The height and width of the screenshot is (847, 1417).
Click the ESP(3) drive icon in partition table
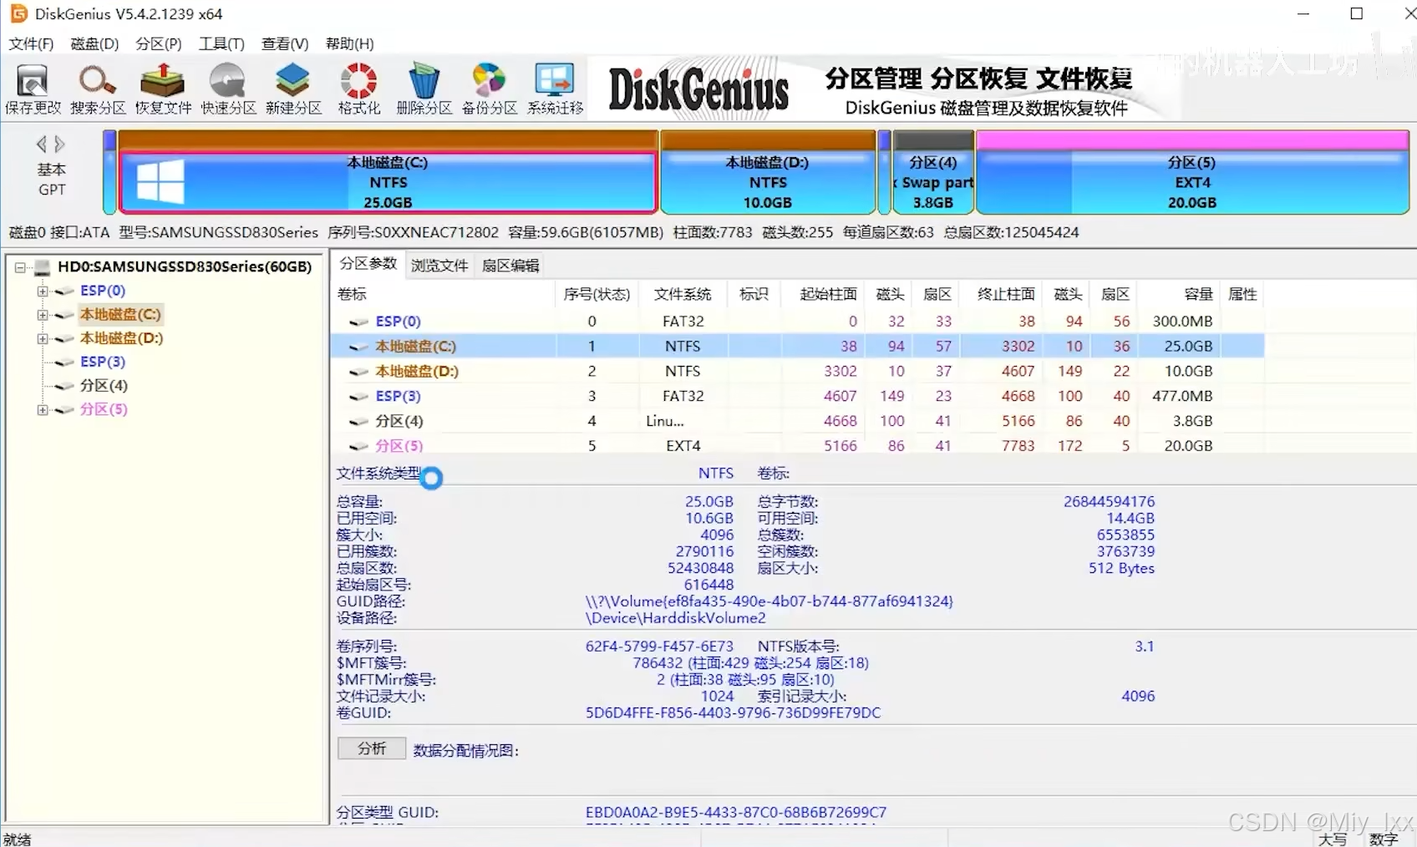pos(359,397)
